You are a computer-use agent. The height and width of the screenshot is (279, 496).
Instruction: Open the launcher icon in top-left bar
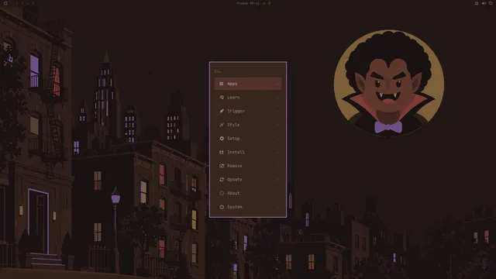(5, 3)
